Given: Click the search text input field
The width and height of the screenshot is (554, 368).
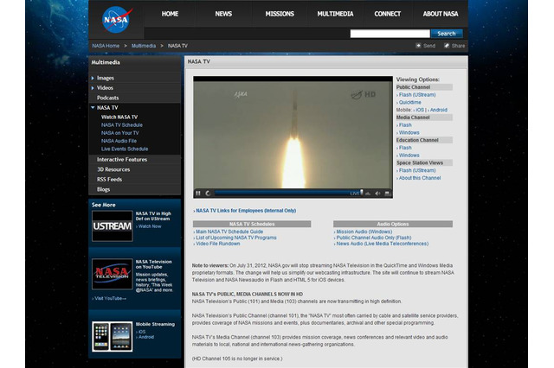Looking at the screenshot, I should (x=390, y=34).
